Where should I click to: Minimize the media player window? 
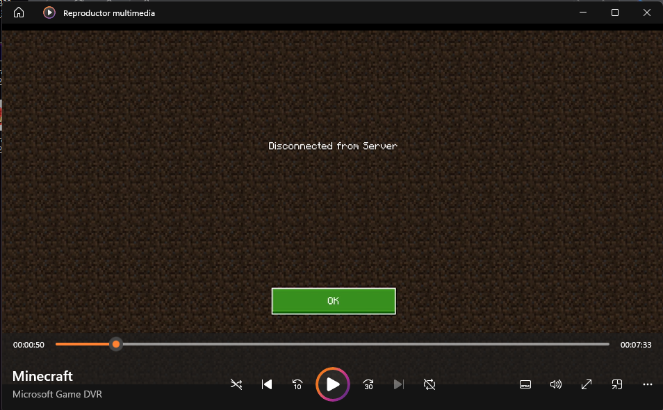582,12
